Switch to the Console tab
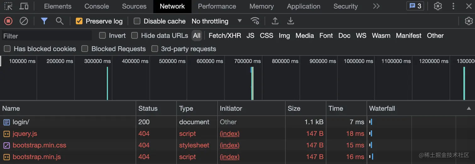The image size is (475, 164). [96, 6]
